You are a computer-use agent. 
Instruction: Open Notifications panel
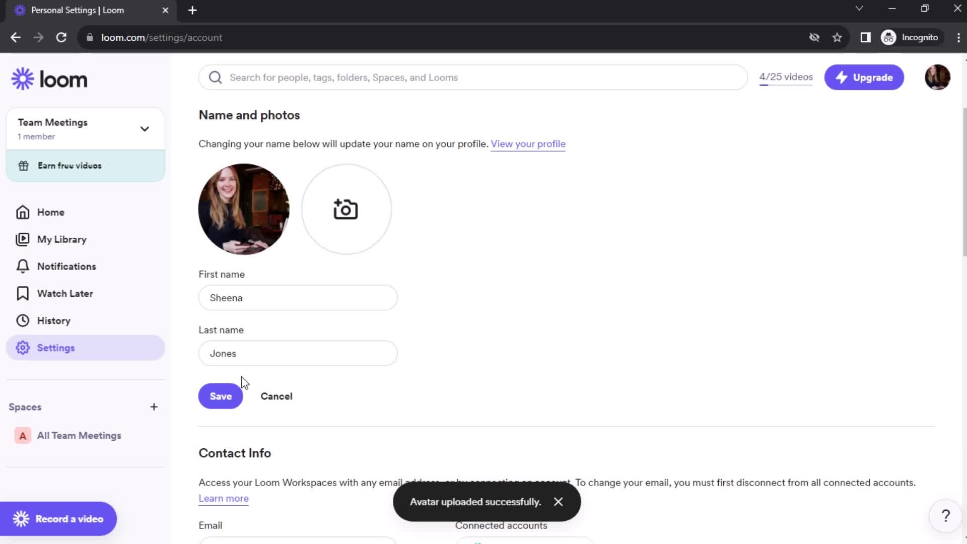pyautogui.click(x=66, y=266)
